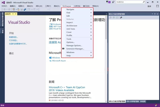Click the home icon in Solution Explorer toolbar
Viewport: 160px width, 107px height.
tap(117, 17)
